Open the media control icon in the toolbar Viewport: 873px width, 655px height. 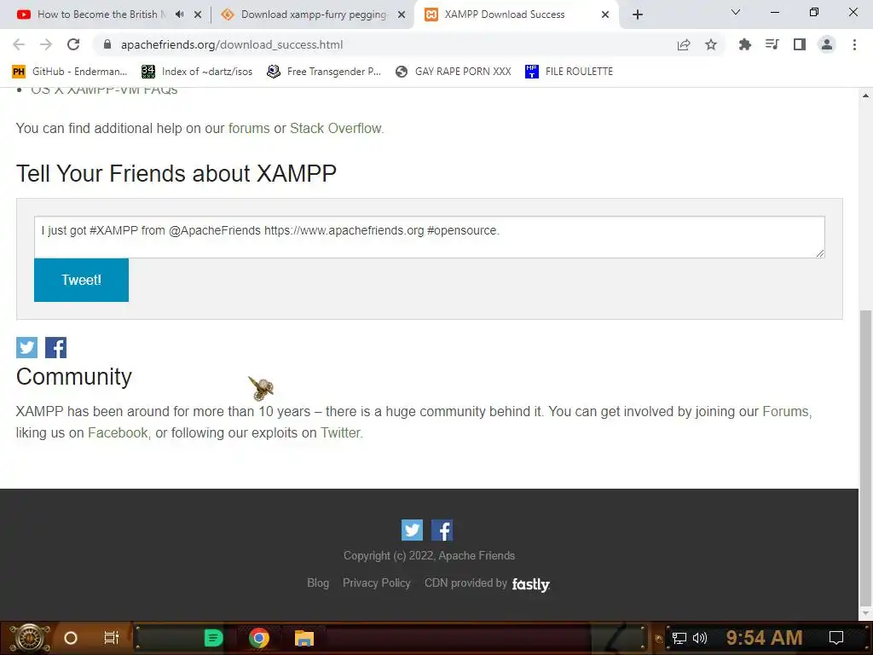[x=772, y=44]
